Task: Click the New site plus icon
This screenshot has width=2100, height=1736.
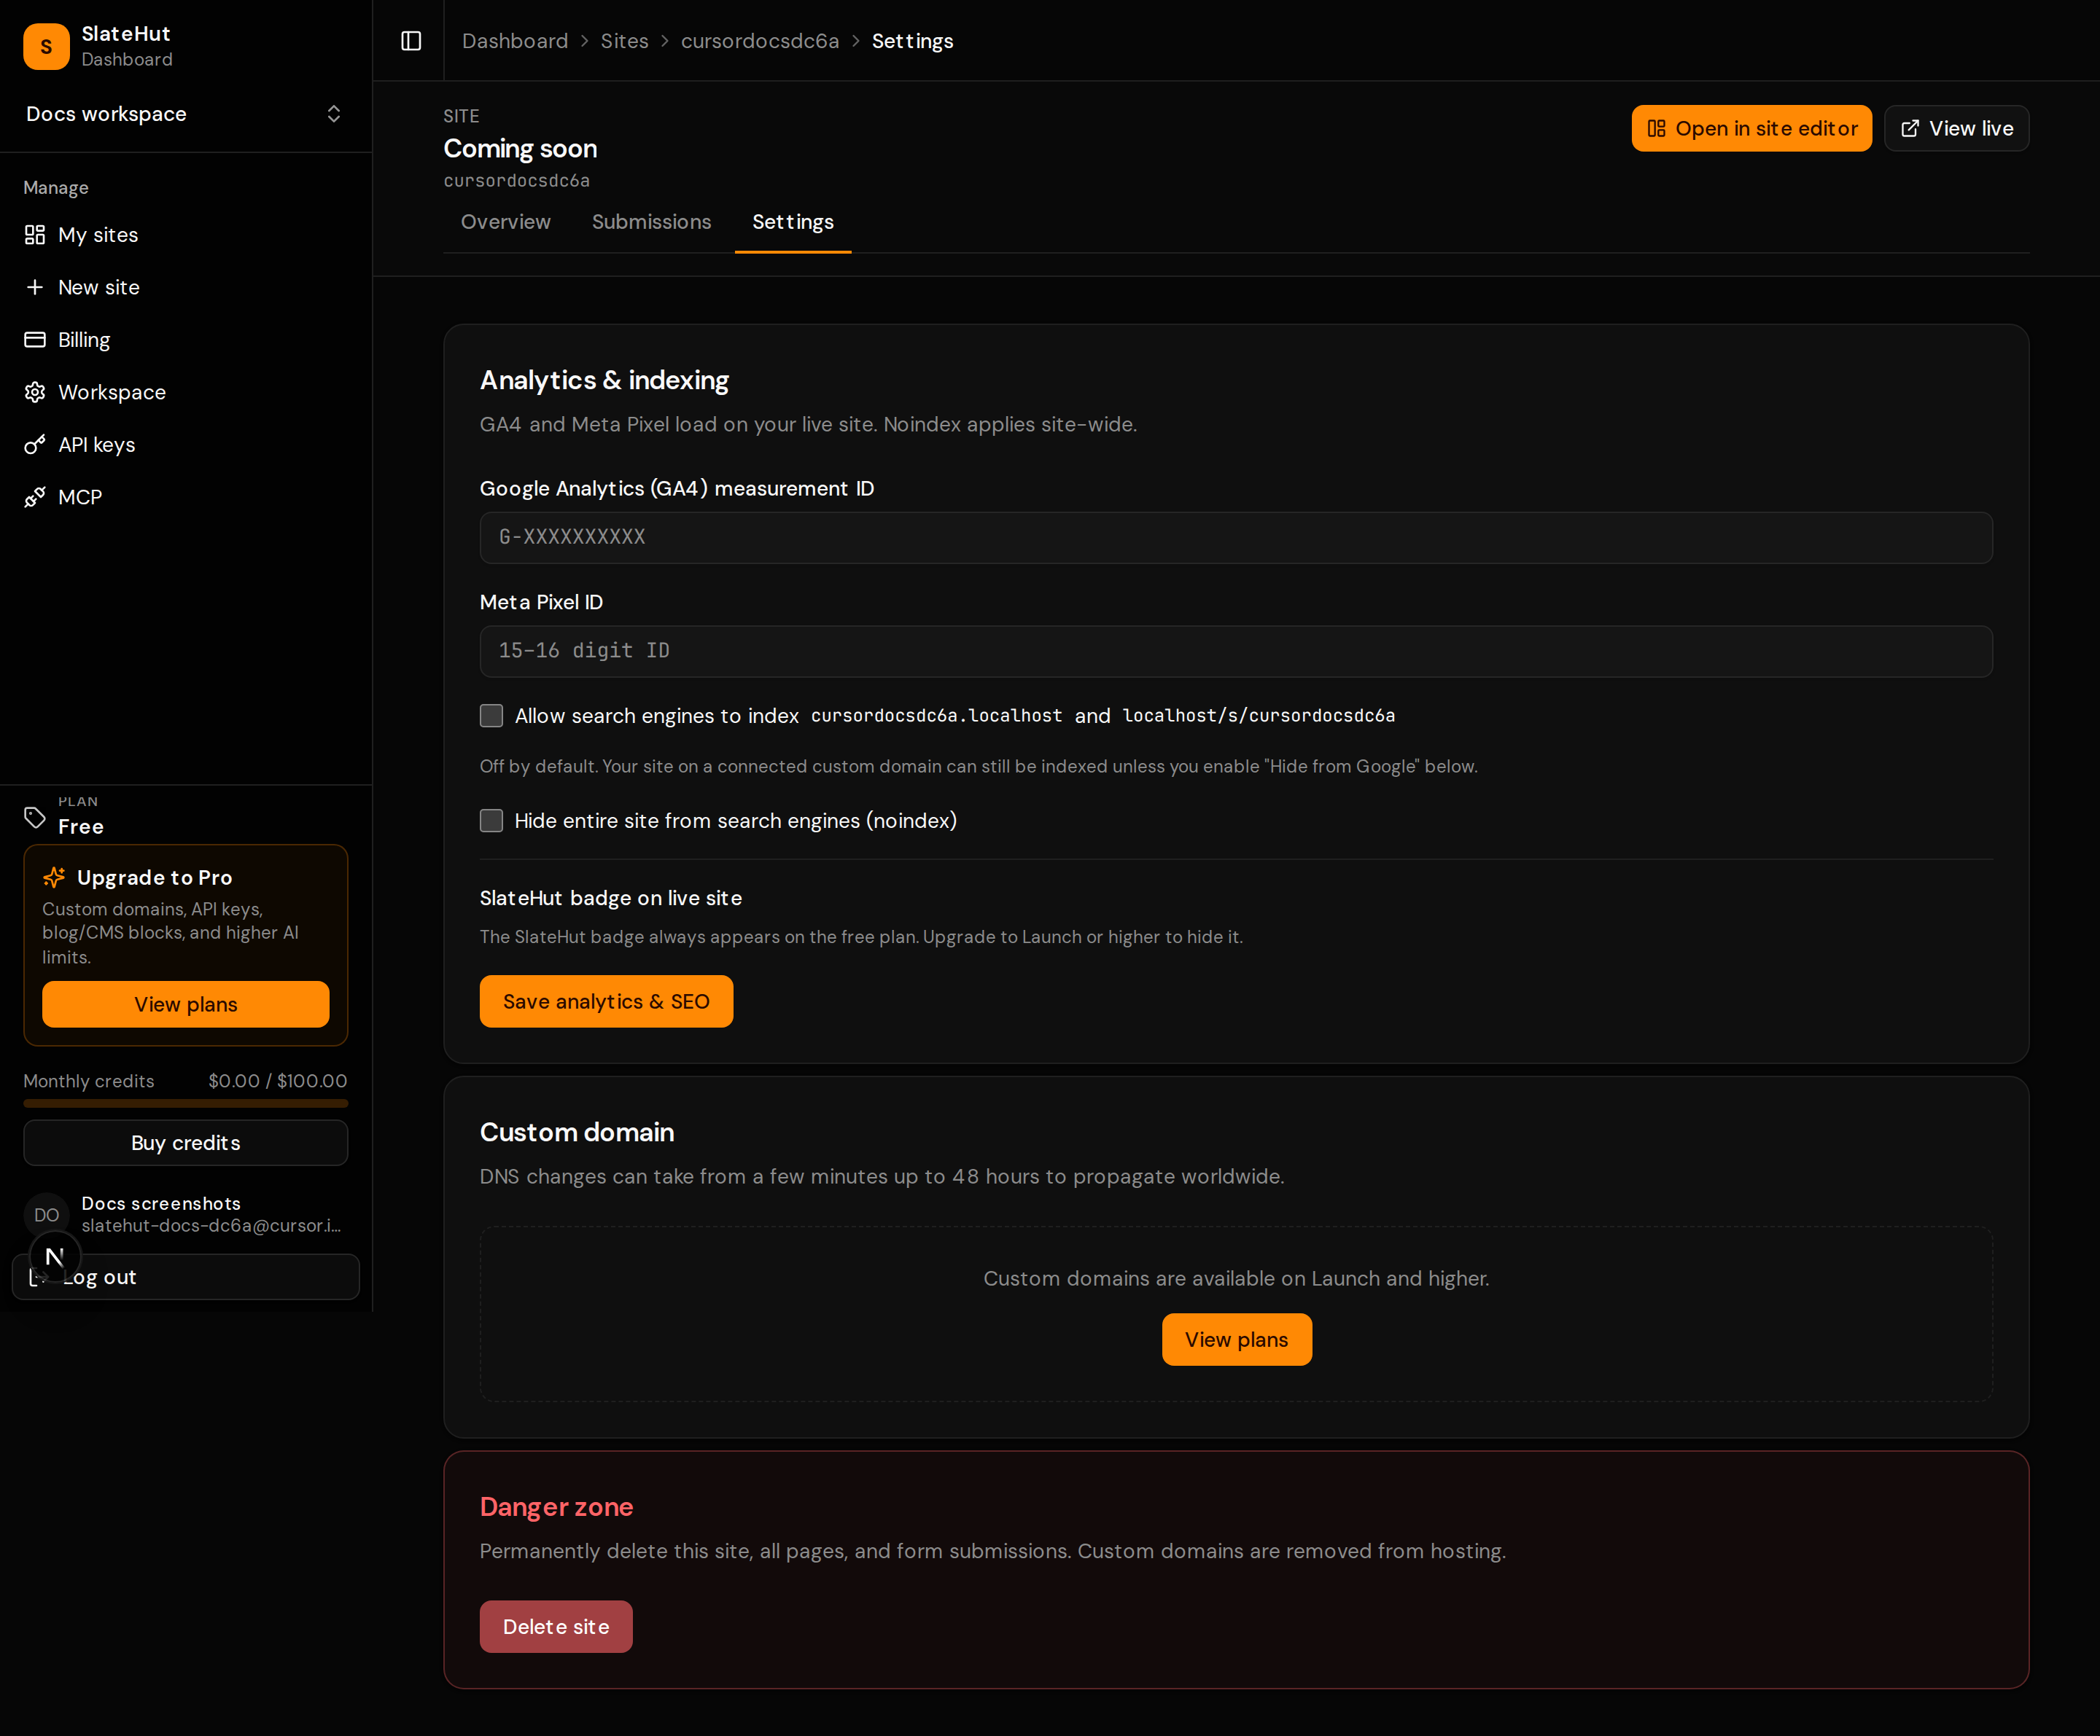Action: click(x=35, y=287)
